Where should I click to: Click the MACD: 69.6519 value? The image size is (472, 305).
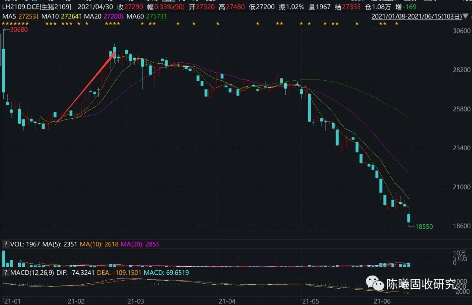tap(166, 273)
